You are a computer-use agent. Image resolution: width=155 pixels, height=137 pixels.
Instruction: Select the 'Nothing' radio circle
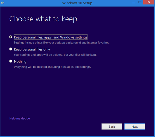pyautogui.click(x=11, y=61)
